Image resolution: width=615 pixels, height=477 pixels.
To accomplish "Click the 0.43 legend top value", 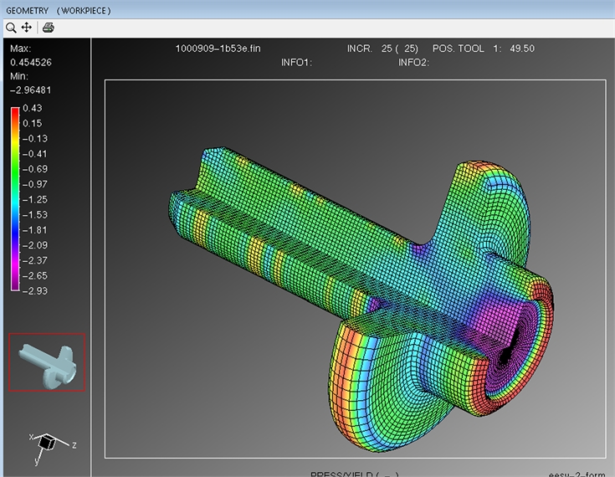I will click(x=33, y=108).
